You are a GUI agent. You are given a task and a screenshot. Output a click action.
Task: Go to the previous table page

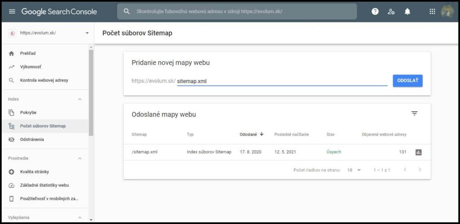coord(405,170)
